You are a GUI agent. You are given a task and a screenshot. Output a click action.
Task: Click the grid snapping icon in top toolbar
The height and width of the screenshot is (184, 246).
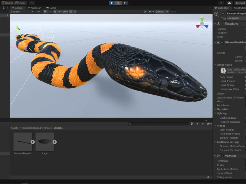[x=32, y=3]
